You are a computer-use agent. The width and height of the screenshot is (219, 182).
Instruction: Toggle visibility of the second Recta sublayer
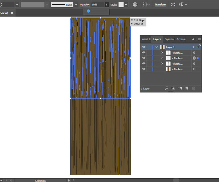[144, 58]
